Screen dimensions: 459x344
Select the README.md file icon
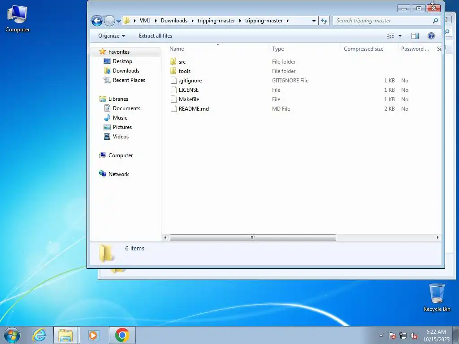pyautogui.click(x=173, y=108)
